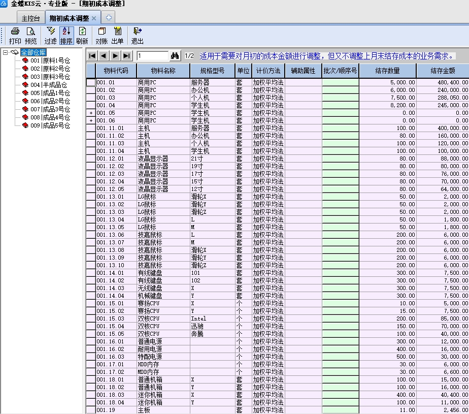Generate voucher with 出单 icon

[x=117, y=36]
